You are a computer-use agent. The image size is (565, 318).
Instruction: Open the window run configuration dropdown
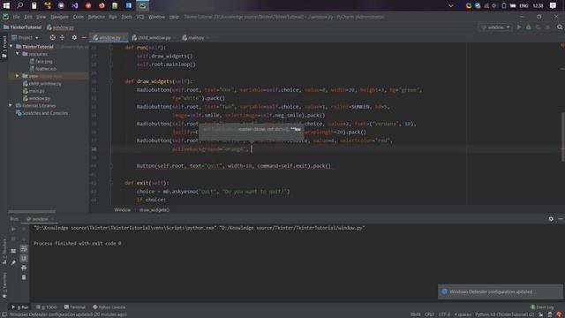(x=496, y=27)
